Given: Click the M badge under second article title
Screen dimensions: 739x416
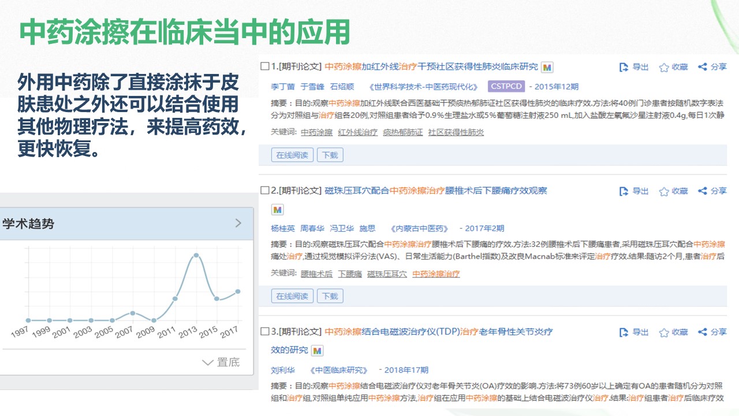Looking at the screenshot, I should coord(278,209).
